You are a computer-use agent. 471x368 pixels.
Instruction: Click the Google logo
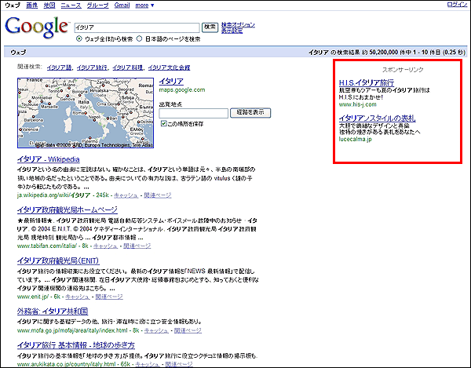(x=36, y=27)
